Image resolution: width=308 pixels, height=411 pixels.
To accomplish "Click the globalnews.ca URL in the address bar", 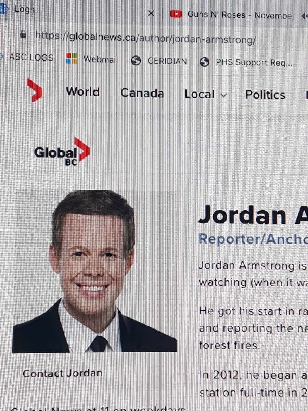I will (145, 38).
